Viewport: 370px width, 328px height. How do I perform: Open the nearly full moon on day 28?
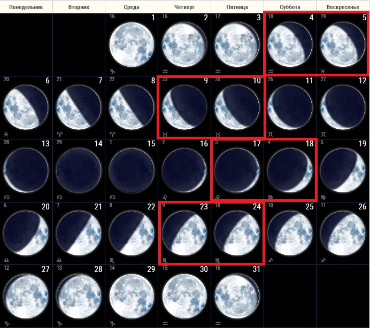(x=79, y=296)
